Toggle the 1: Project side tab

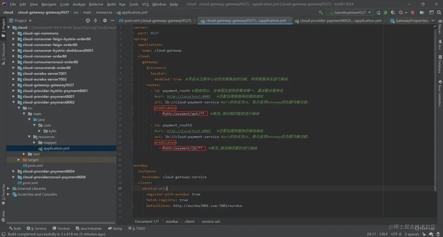tap(3, 28)
